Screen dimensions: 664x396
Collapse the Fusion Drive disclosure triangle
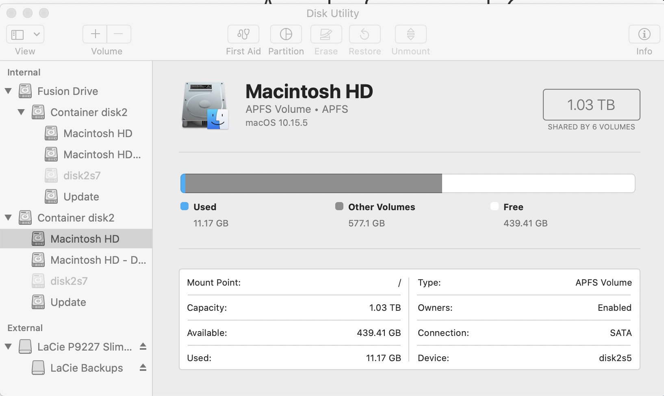pyautogui.click(x=8, y=91)
